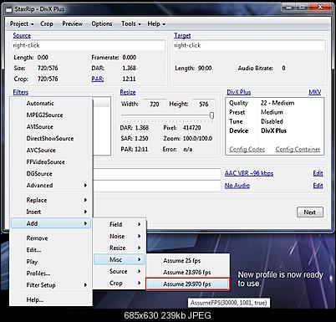The image size is (336, 322).
Task: Click the Source heading link
Action: (x=22, y=35)
